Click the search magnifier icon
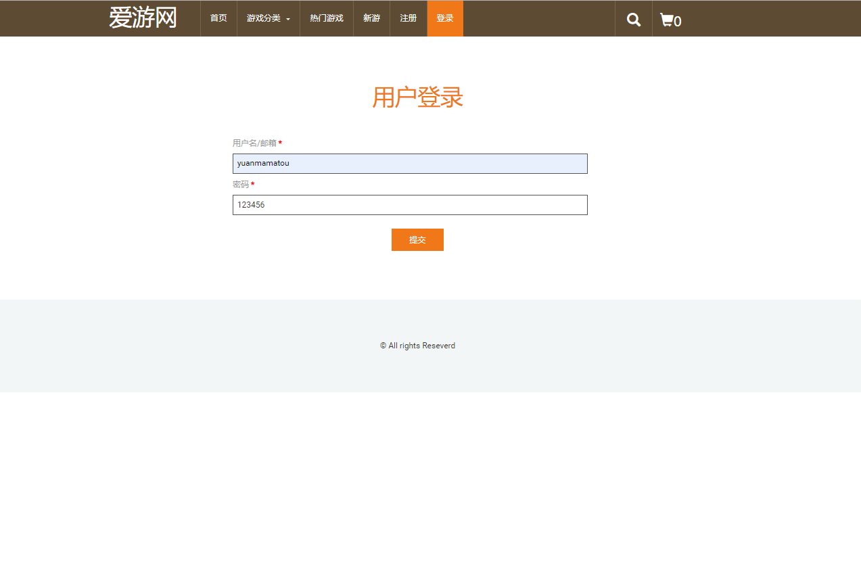The image size is (861, 581). 633,18
